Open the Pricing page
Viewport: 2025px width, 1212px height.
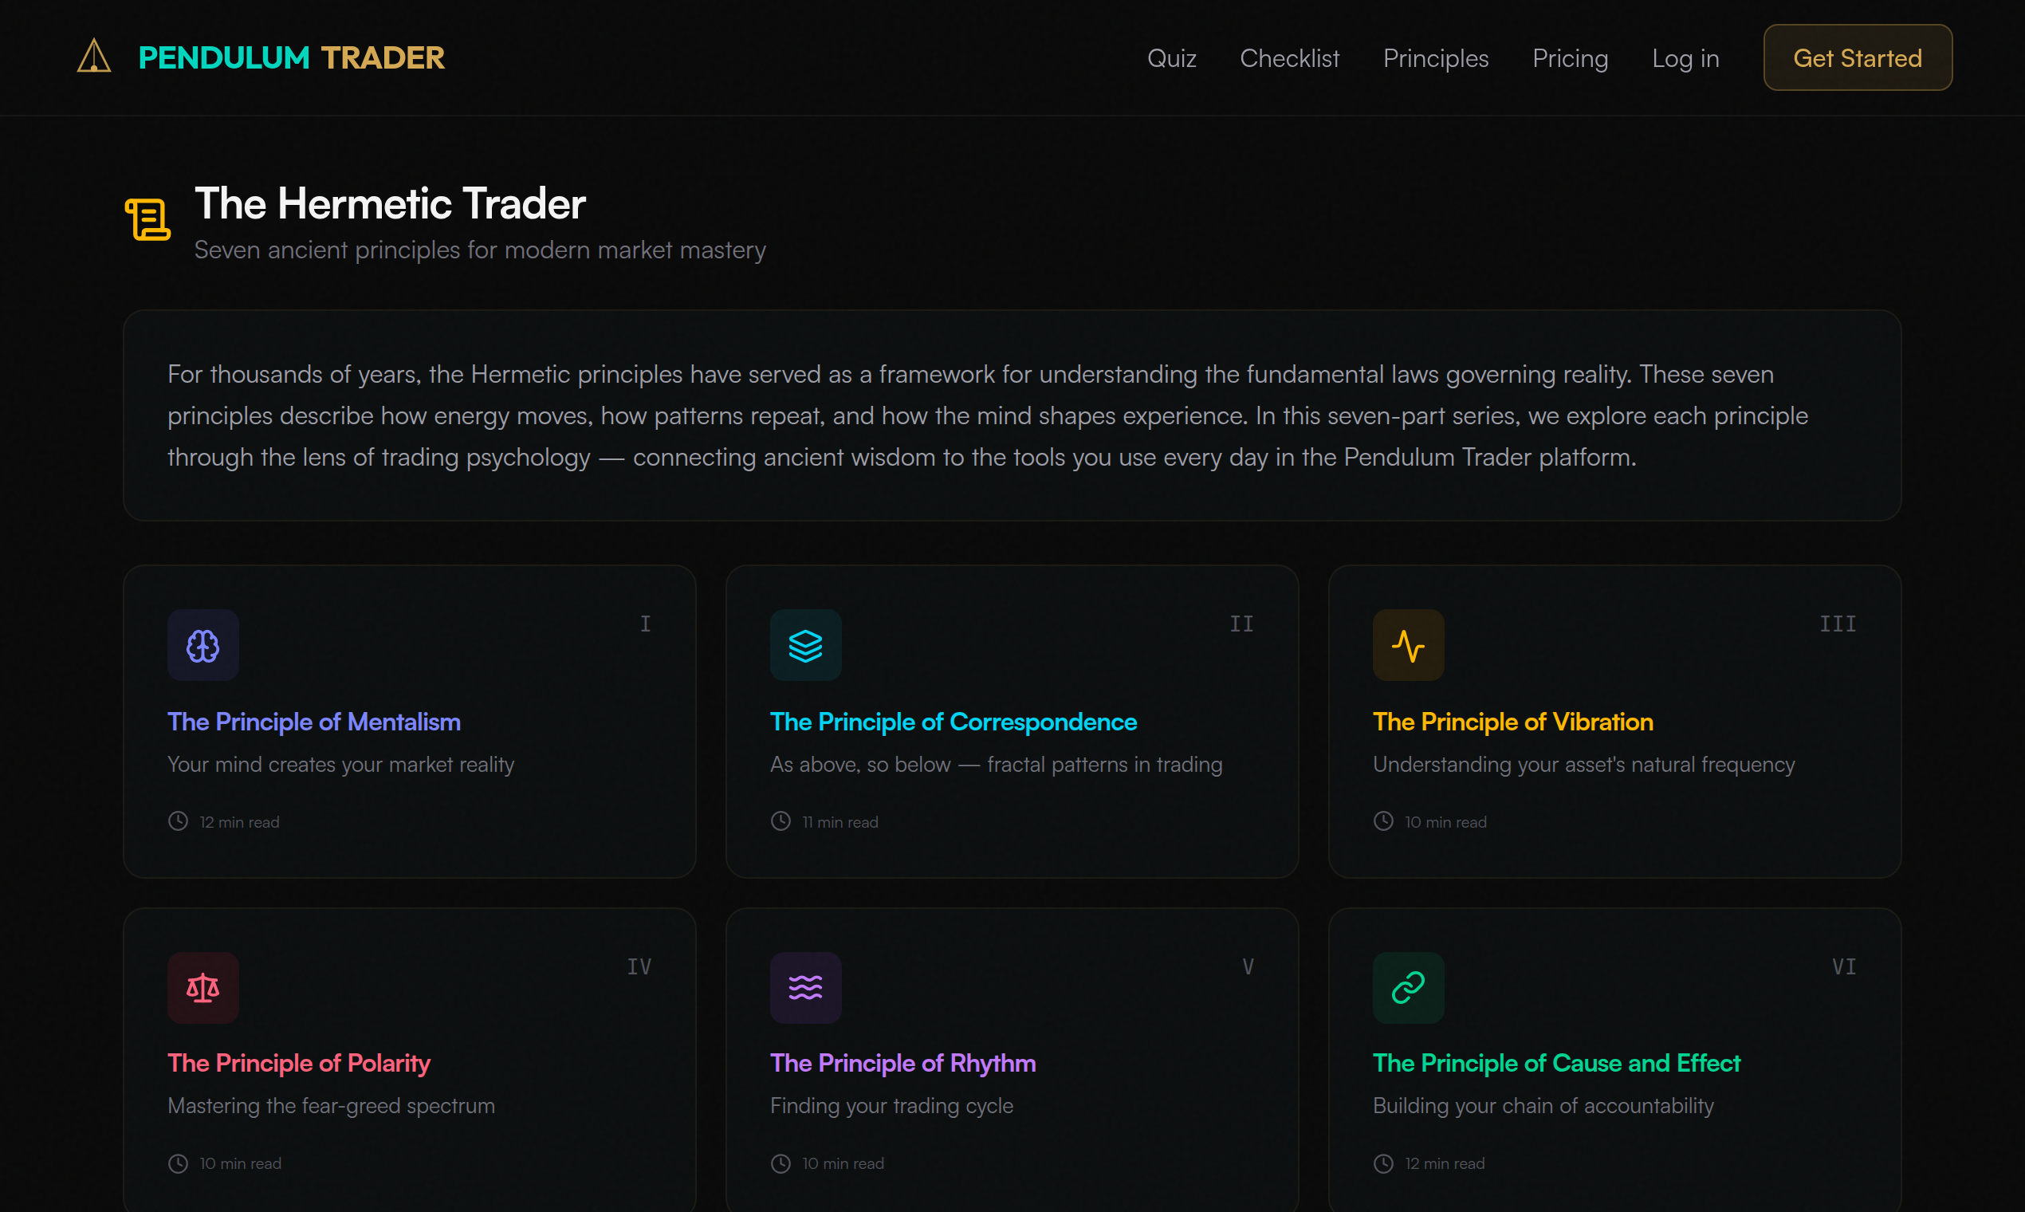click(1569, 58)
